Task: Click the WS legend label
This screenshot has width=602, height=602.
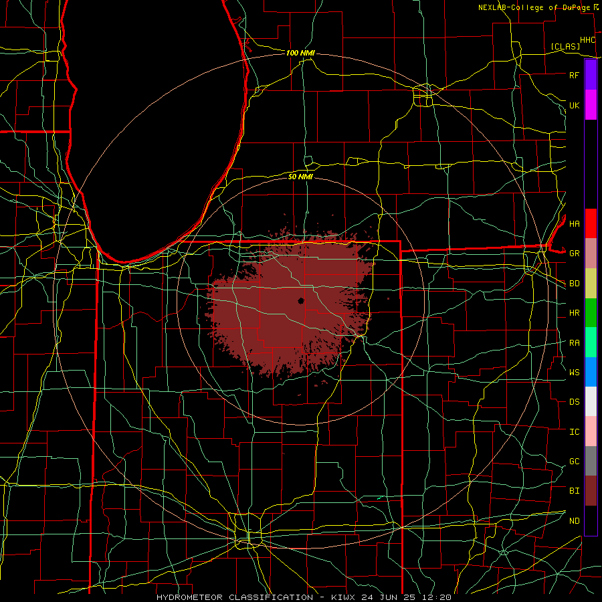Action: (x=574, y=373)
